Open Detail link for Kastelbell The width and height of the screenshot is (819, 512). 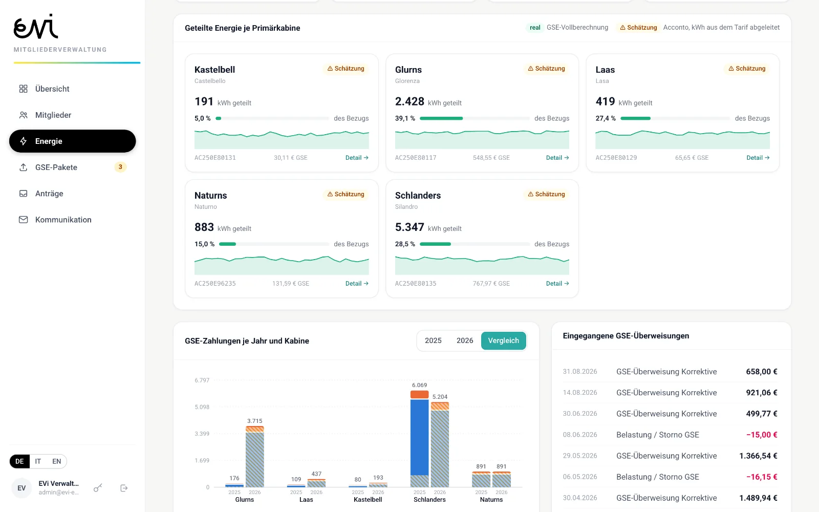(357, 158)
